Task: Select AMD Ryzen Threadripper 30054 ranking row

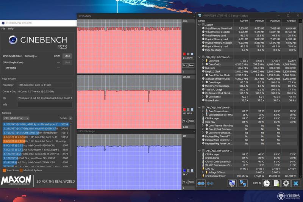Action: click(36, 124)
